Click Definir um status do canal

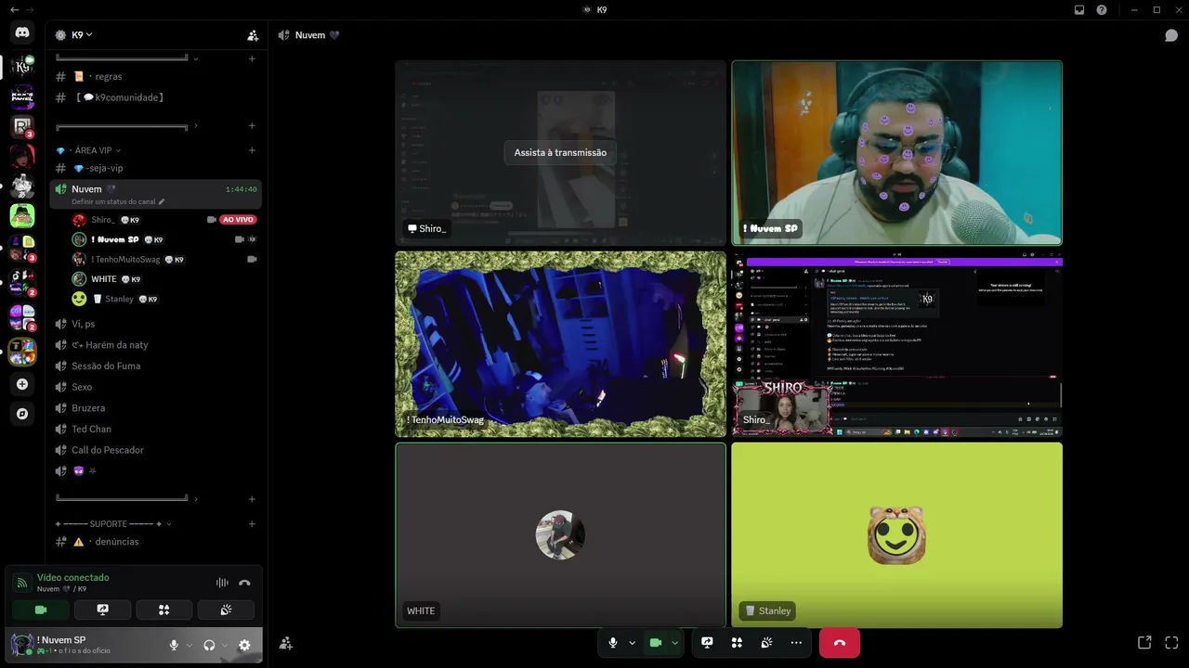[x=113, y=201]
